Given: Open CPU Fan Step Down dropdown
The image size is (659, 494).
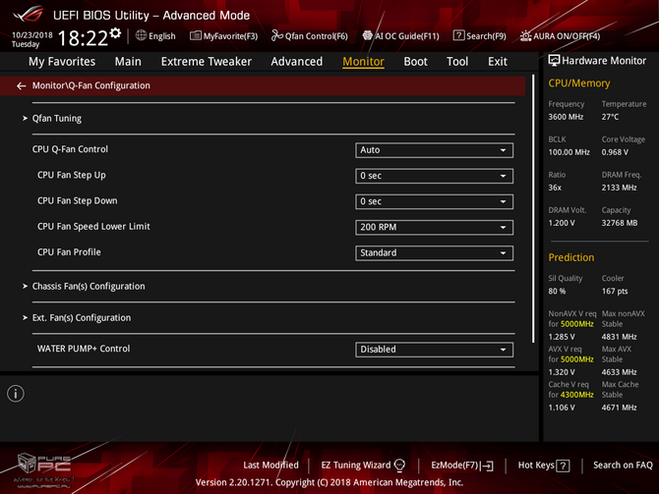Looking at the screenshot, I should (x=434, y=201).
